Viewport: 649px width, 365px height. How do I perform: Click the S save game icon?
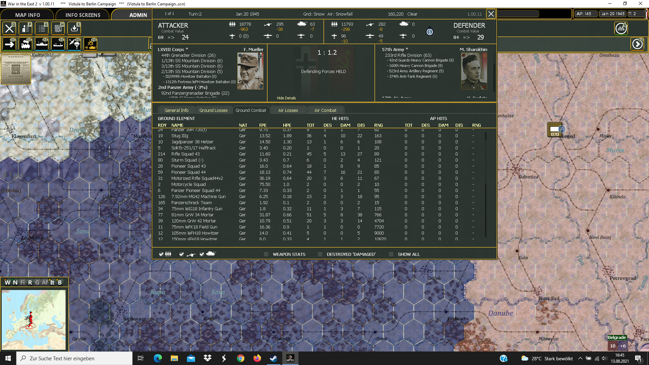click(x=74, y=28)
